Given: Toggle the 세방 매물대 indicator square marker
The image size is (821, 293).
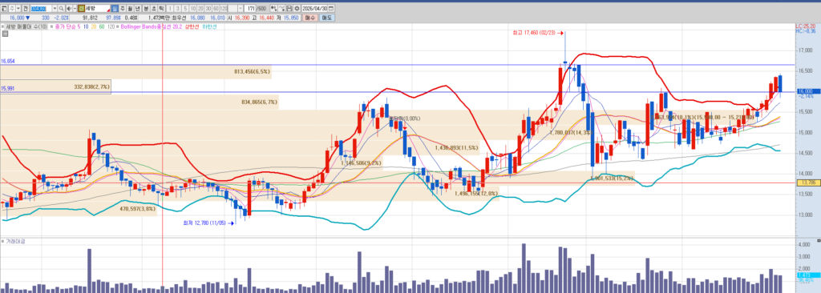Looking at the screenshot, I should coord(2,26).
